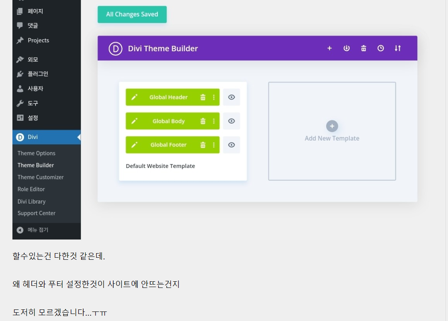Click the power icon in Theme Builder toolbar
Image resolution: width=448 pixels, height=321 pixels.
[346, 48]
